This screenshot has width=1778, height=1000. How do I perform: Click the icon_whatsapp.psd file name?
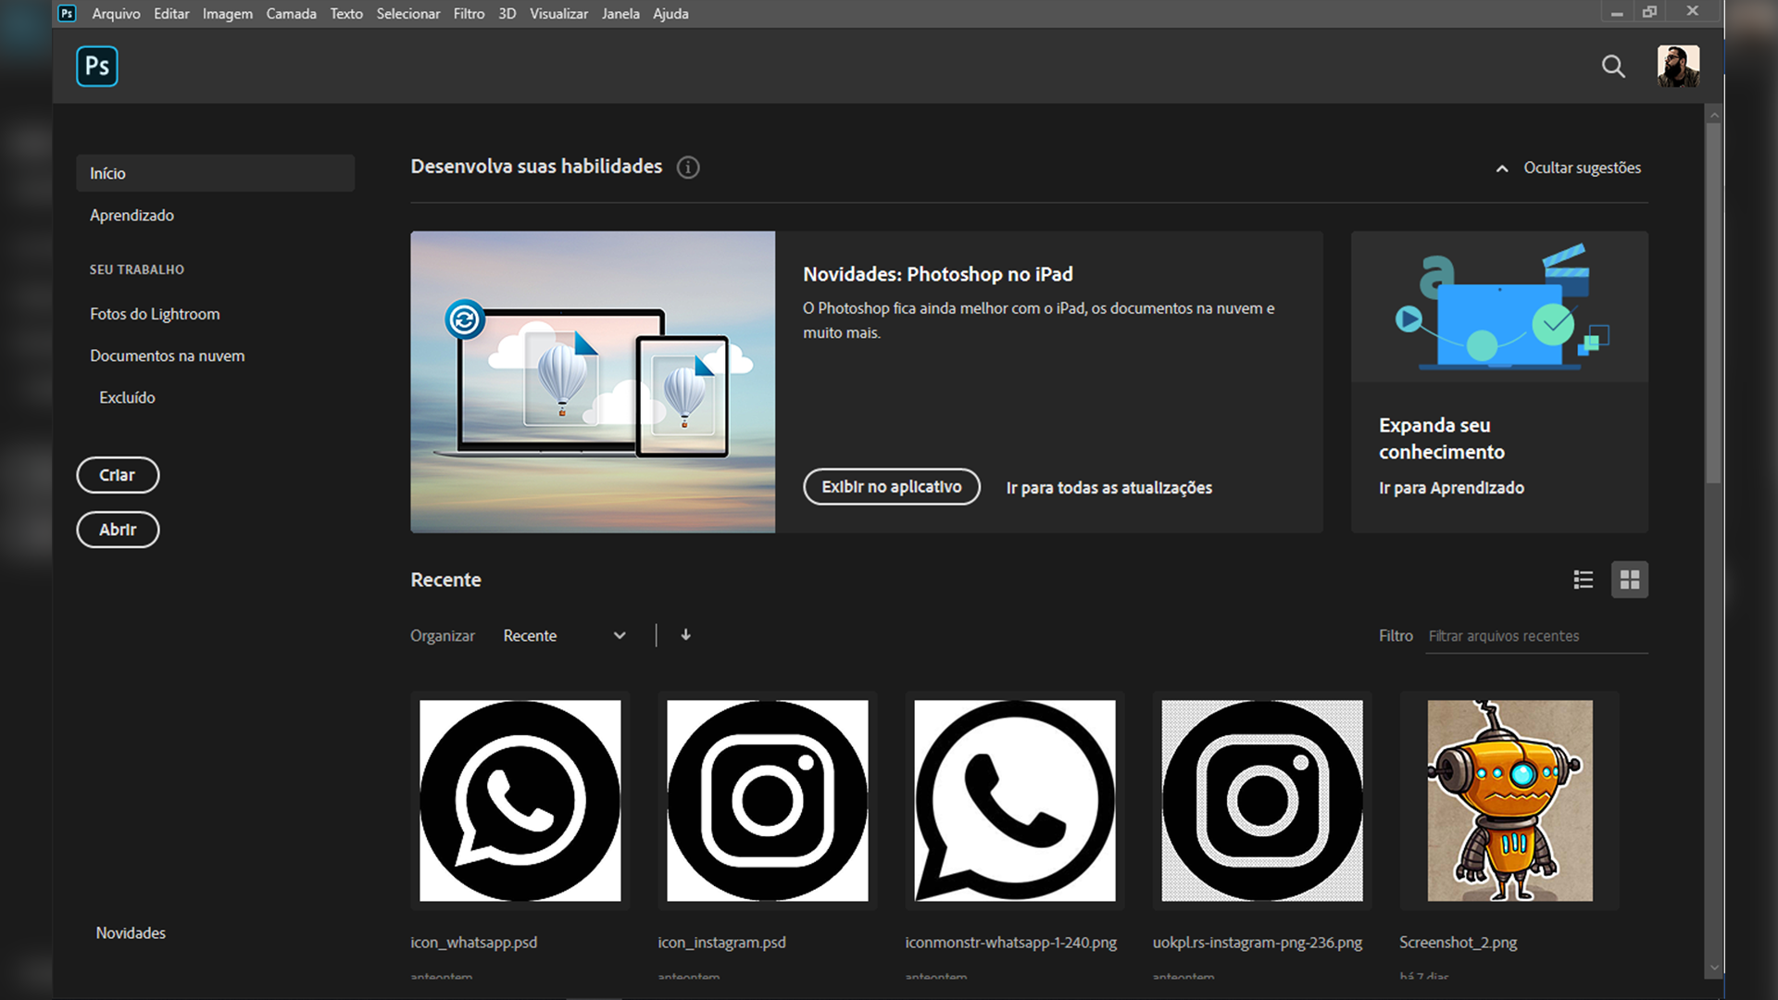tap(473, 943)
